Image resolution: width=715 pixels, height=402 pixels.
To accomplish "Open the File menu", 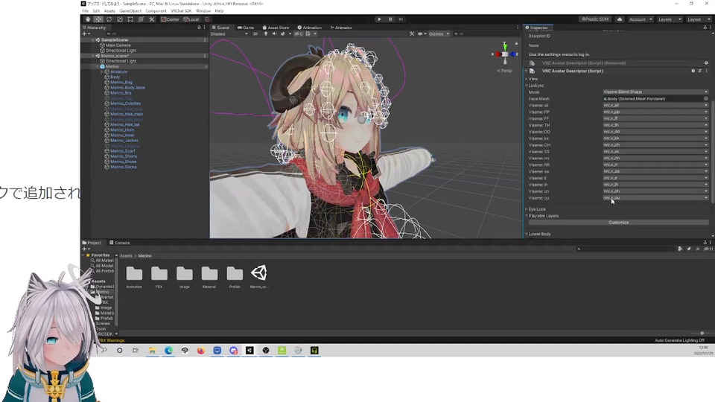I will (85, 11).
